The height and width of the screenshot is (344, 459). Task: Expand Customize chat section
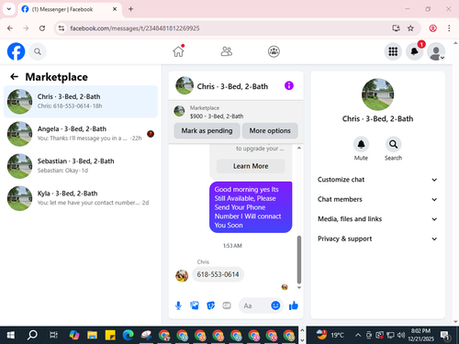pos(377,180)
